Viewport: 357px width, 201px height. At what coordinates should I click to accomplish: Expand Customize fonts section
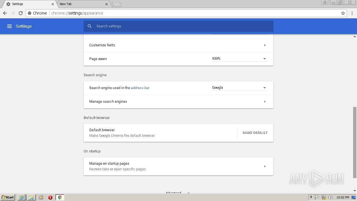click(178, 45)
